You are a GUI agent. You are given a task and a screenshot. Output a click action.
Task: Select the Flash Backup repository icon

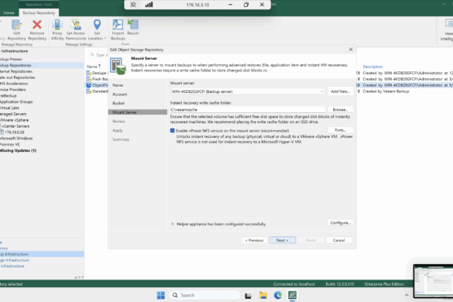(x=89, y=79)
